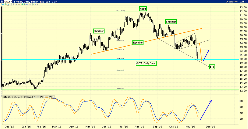
Task: Click the second magnifier zoom icon
Action: pos(16,4)
